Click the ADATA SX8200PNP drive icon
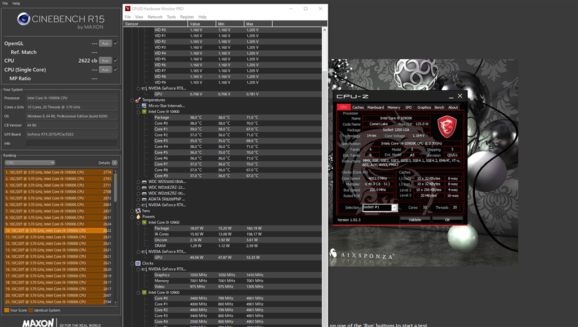Viewport: 578px width, 327px height. coord(144,199)
